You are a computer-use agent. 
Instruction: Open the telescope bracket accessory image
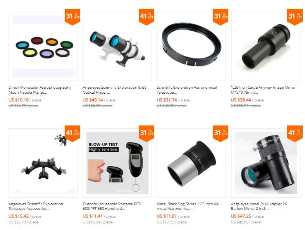[43, 163]
